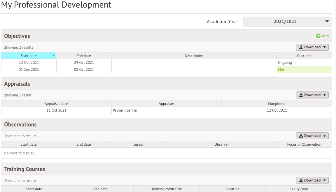
Task: Click the Training Courses Download tray icon
Action: coord(301,180)
